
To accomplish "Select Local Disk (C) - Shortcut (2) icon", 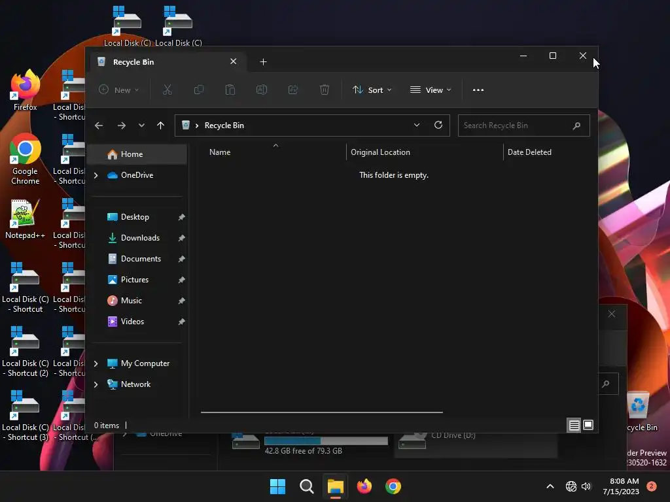I will tap(26, 351).
